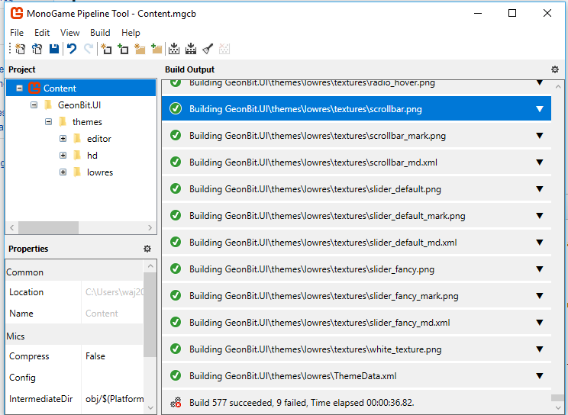Click the Add Existing Item toolbar icon
Screen dimensions: 568x415
pos(123,49)
